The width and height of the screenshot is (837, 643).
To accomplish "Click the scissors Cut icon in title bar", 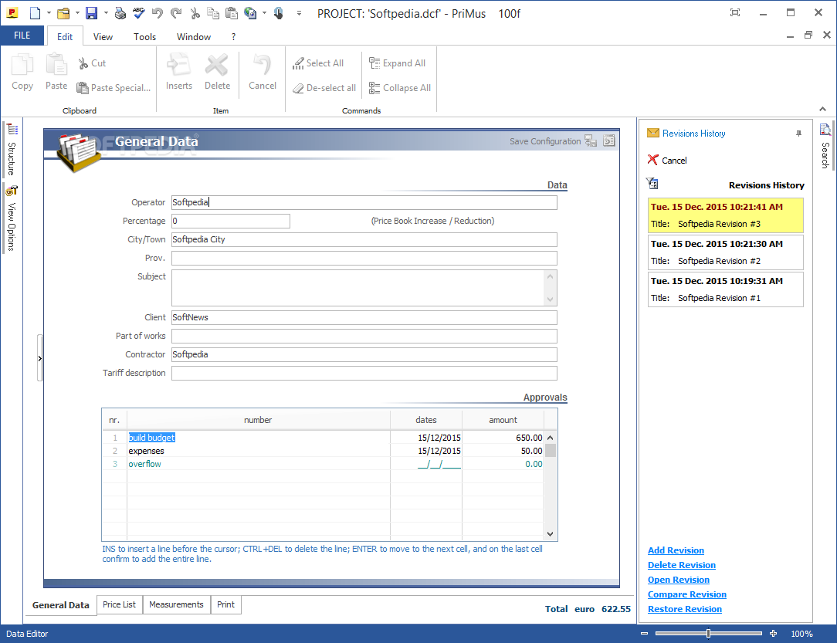I will tap(195, 13).
